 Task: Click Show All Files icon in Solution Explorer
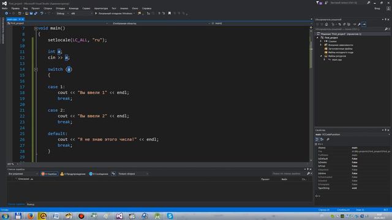(x=349, y=24)
